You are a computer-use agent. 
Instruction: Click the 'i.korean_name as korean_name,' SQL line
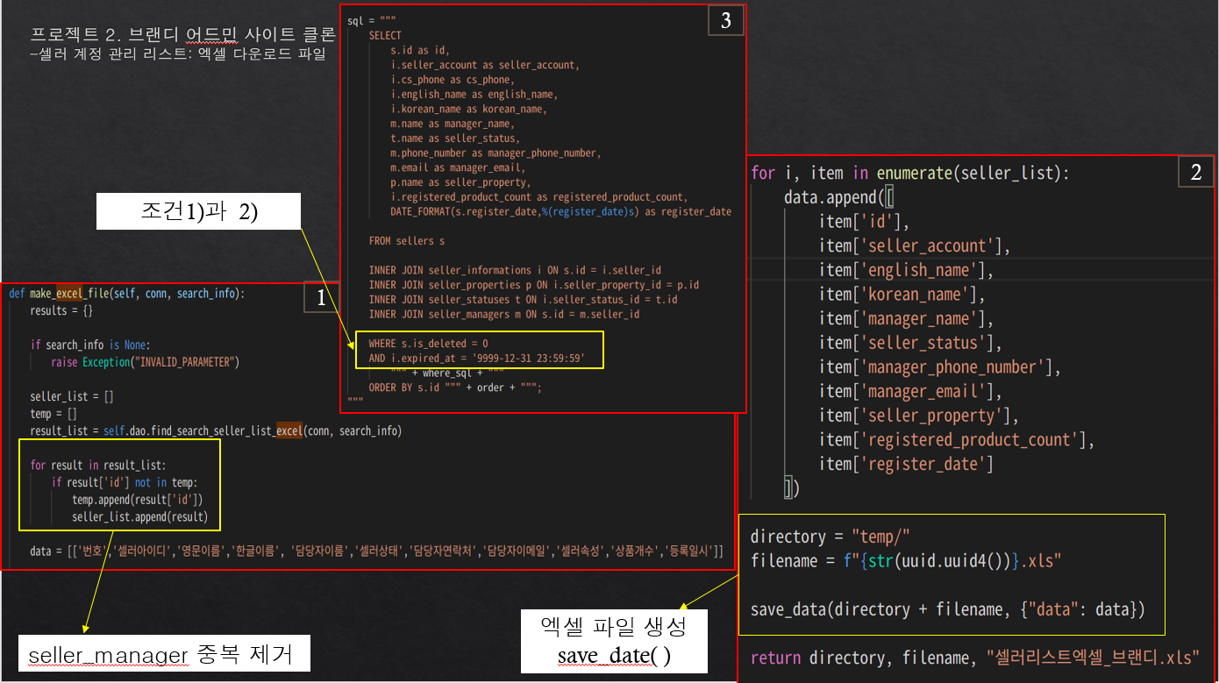point(469,109)
